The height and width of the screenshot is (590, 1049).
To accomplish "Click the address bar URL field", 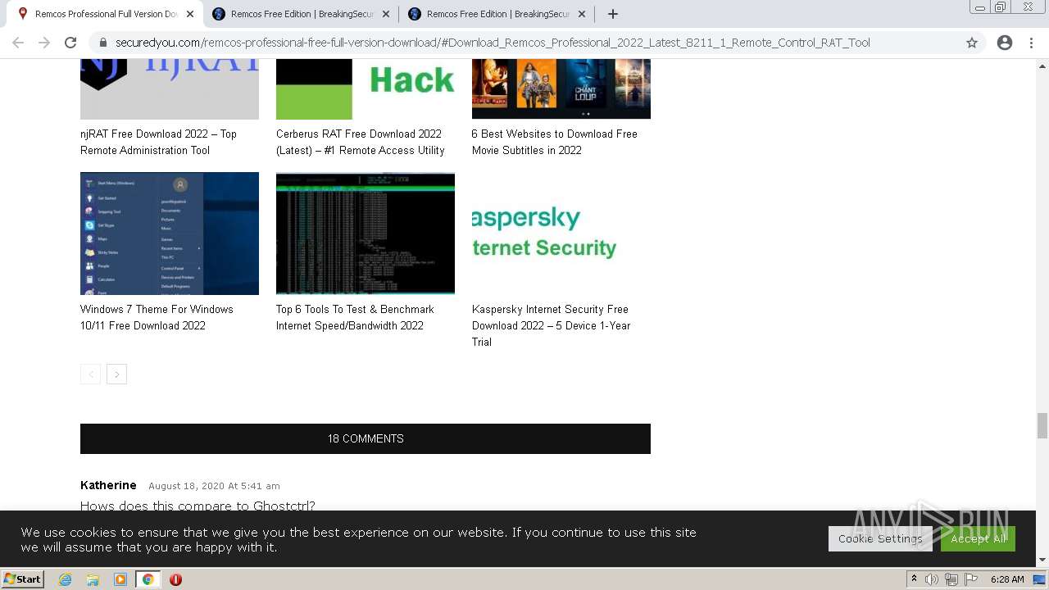I will (492, 43).
